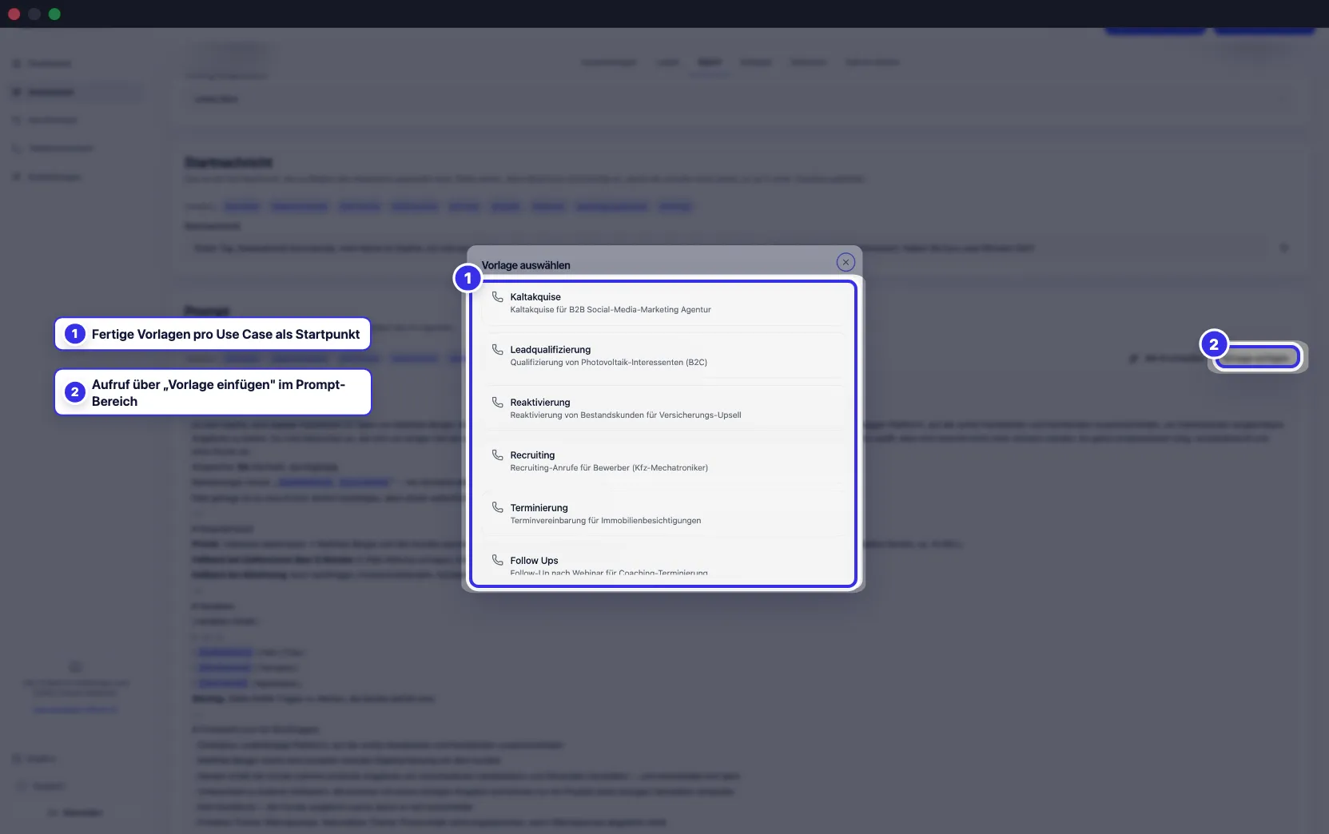Click the phone icon beside Leadqualifizierung
1329x834 pixels.
point(497,349)
